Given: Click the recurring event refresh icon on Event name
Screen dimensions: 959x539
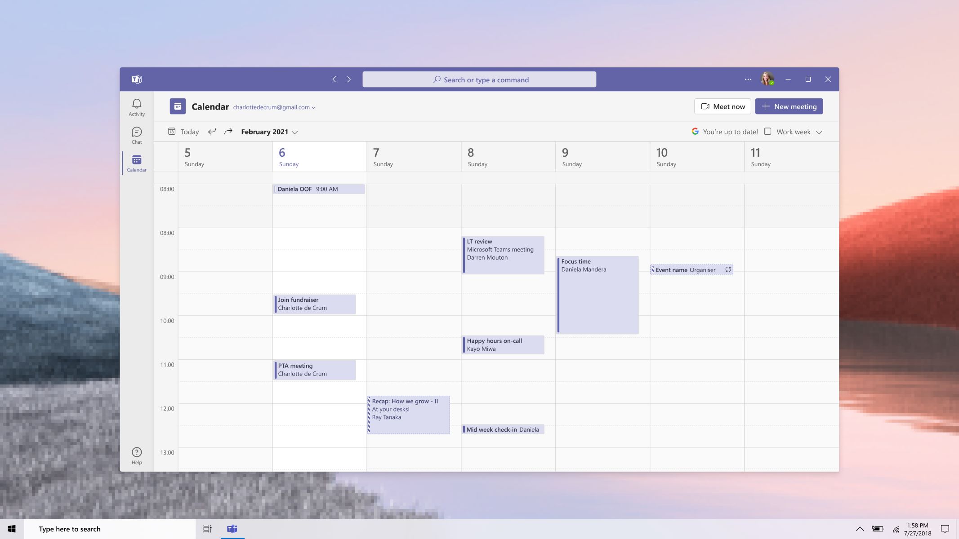Looking at the screenshot, I should click(x=728, y=269).
